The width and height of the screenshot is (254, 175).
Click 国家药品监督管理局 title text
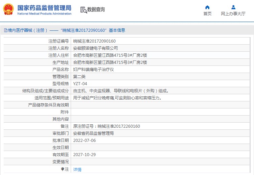[44, 8]
